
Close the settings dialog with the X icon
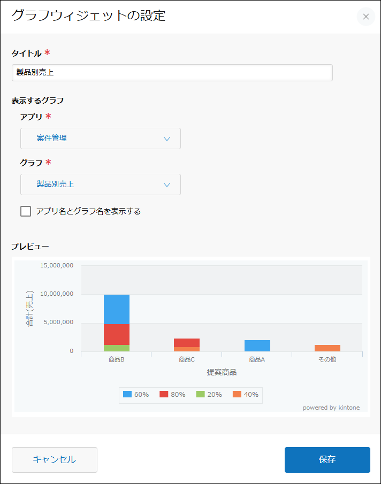pyautogui.click(x=365, y=17)
